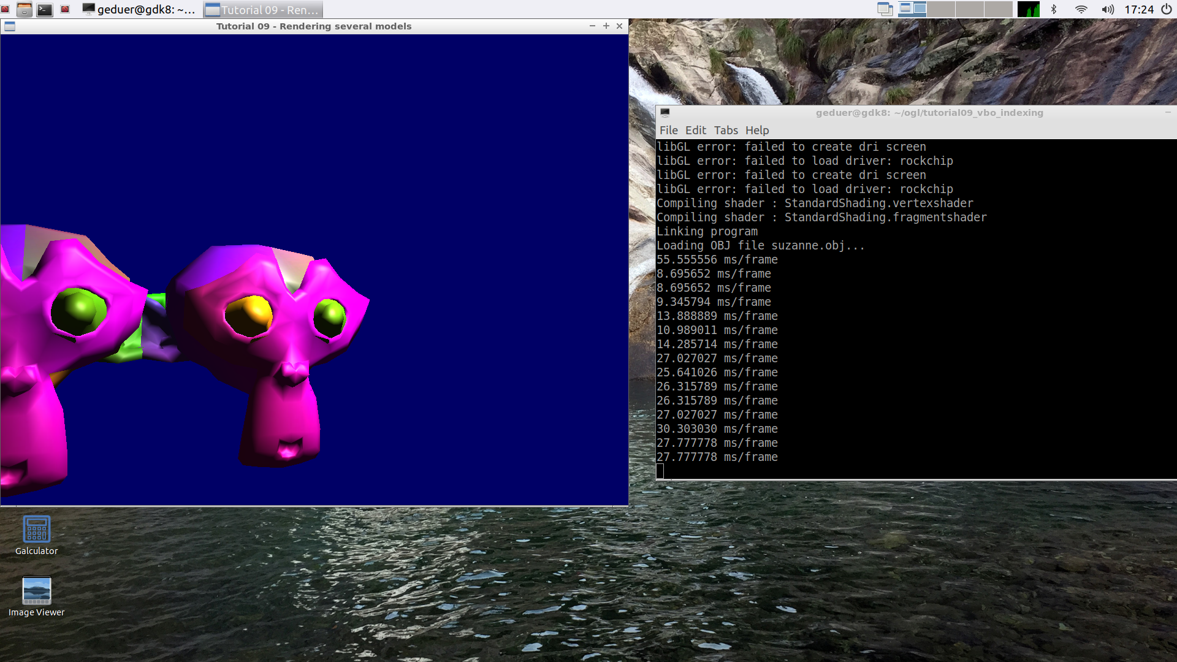This screenshot has height=662, width=1177.
Task: Switch to first workspace in pager
Action: (912, 9)
